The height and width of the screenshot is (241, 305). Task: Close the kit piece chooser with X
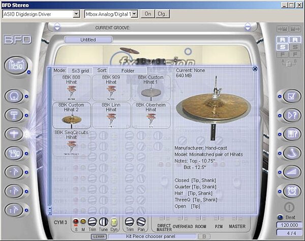(x=255, y=68)
